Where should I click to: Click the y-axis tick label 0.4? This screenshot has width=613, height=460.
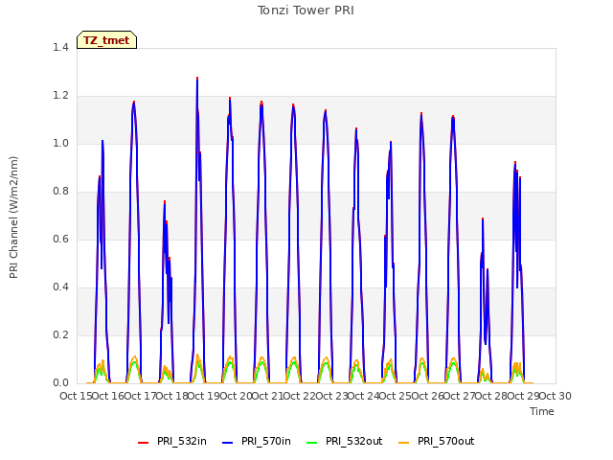[x=60, y=287]
